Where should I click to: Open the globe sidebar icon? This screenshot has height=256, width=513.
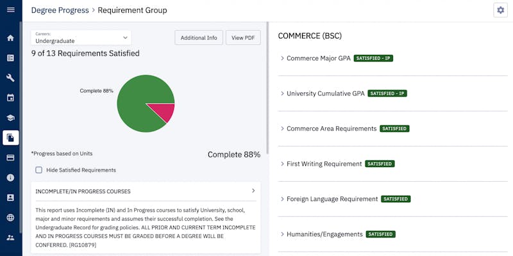tap(10, 217)
